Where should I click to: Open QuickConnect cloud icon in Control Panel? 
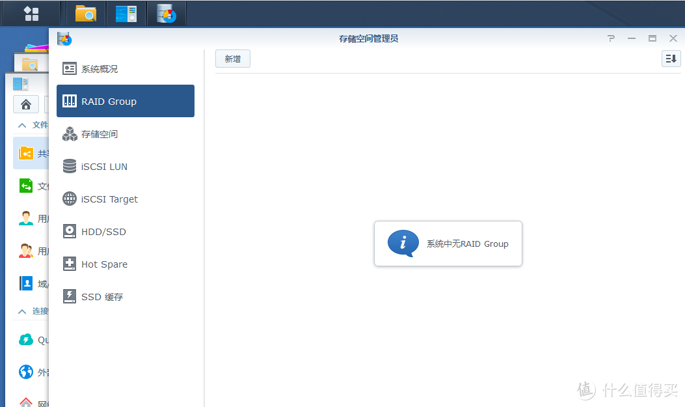tap(26, 340)
